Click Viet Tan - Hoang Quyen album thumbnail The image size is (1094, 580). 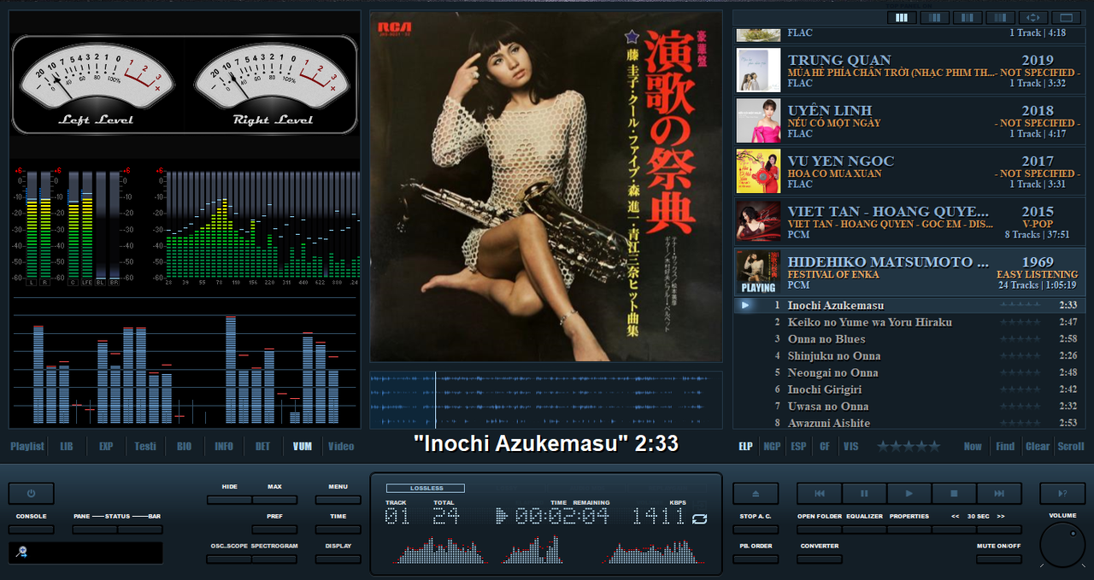[x=759, y=221]
